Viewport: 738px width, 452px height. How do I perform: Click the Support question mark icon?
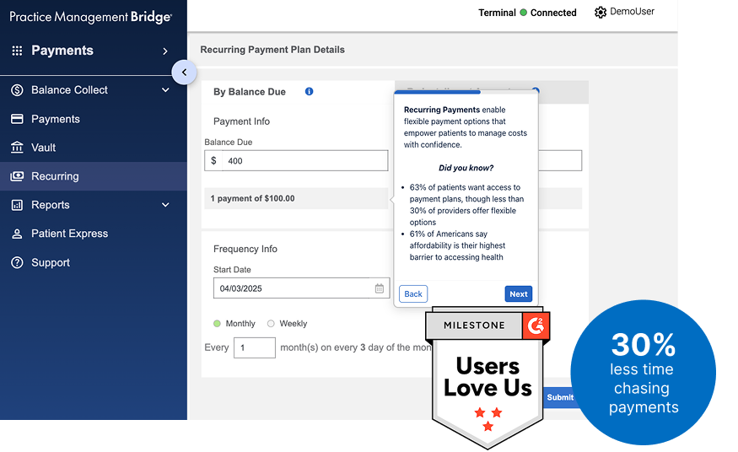(17, 262)
